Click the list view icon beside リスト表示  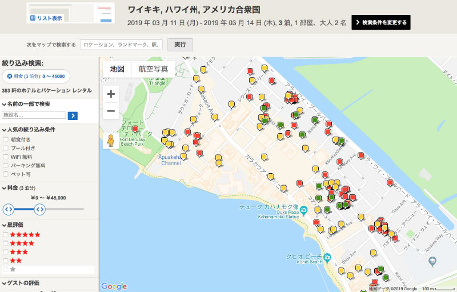pos(33,18)
